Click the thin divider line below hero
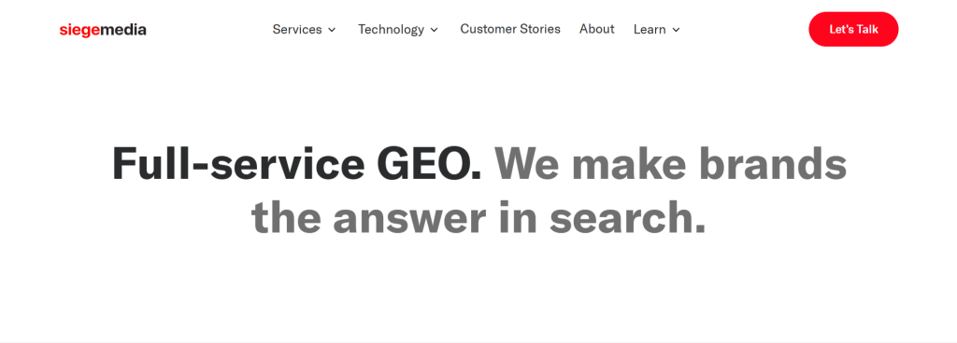The image size is (957, 343). [x=478, y=342]
